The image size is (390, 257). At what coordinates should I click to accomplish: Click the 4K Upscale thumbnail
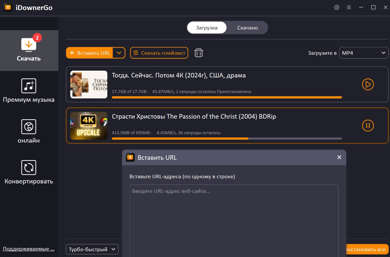(89, 126)
